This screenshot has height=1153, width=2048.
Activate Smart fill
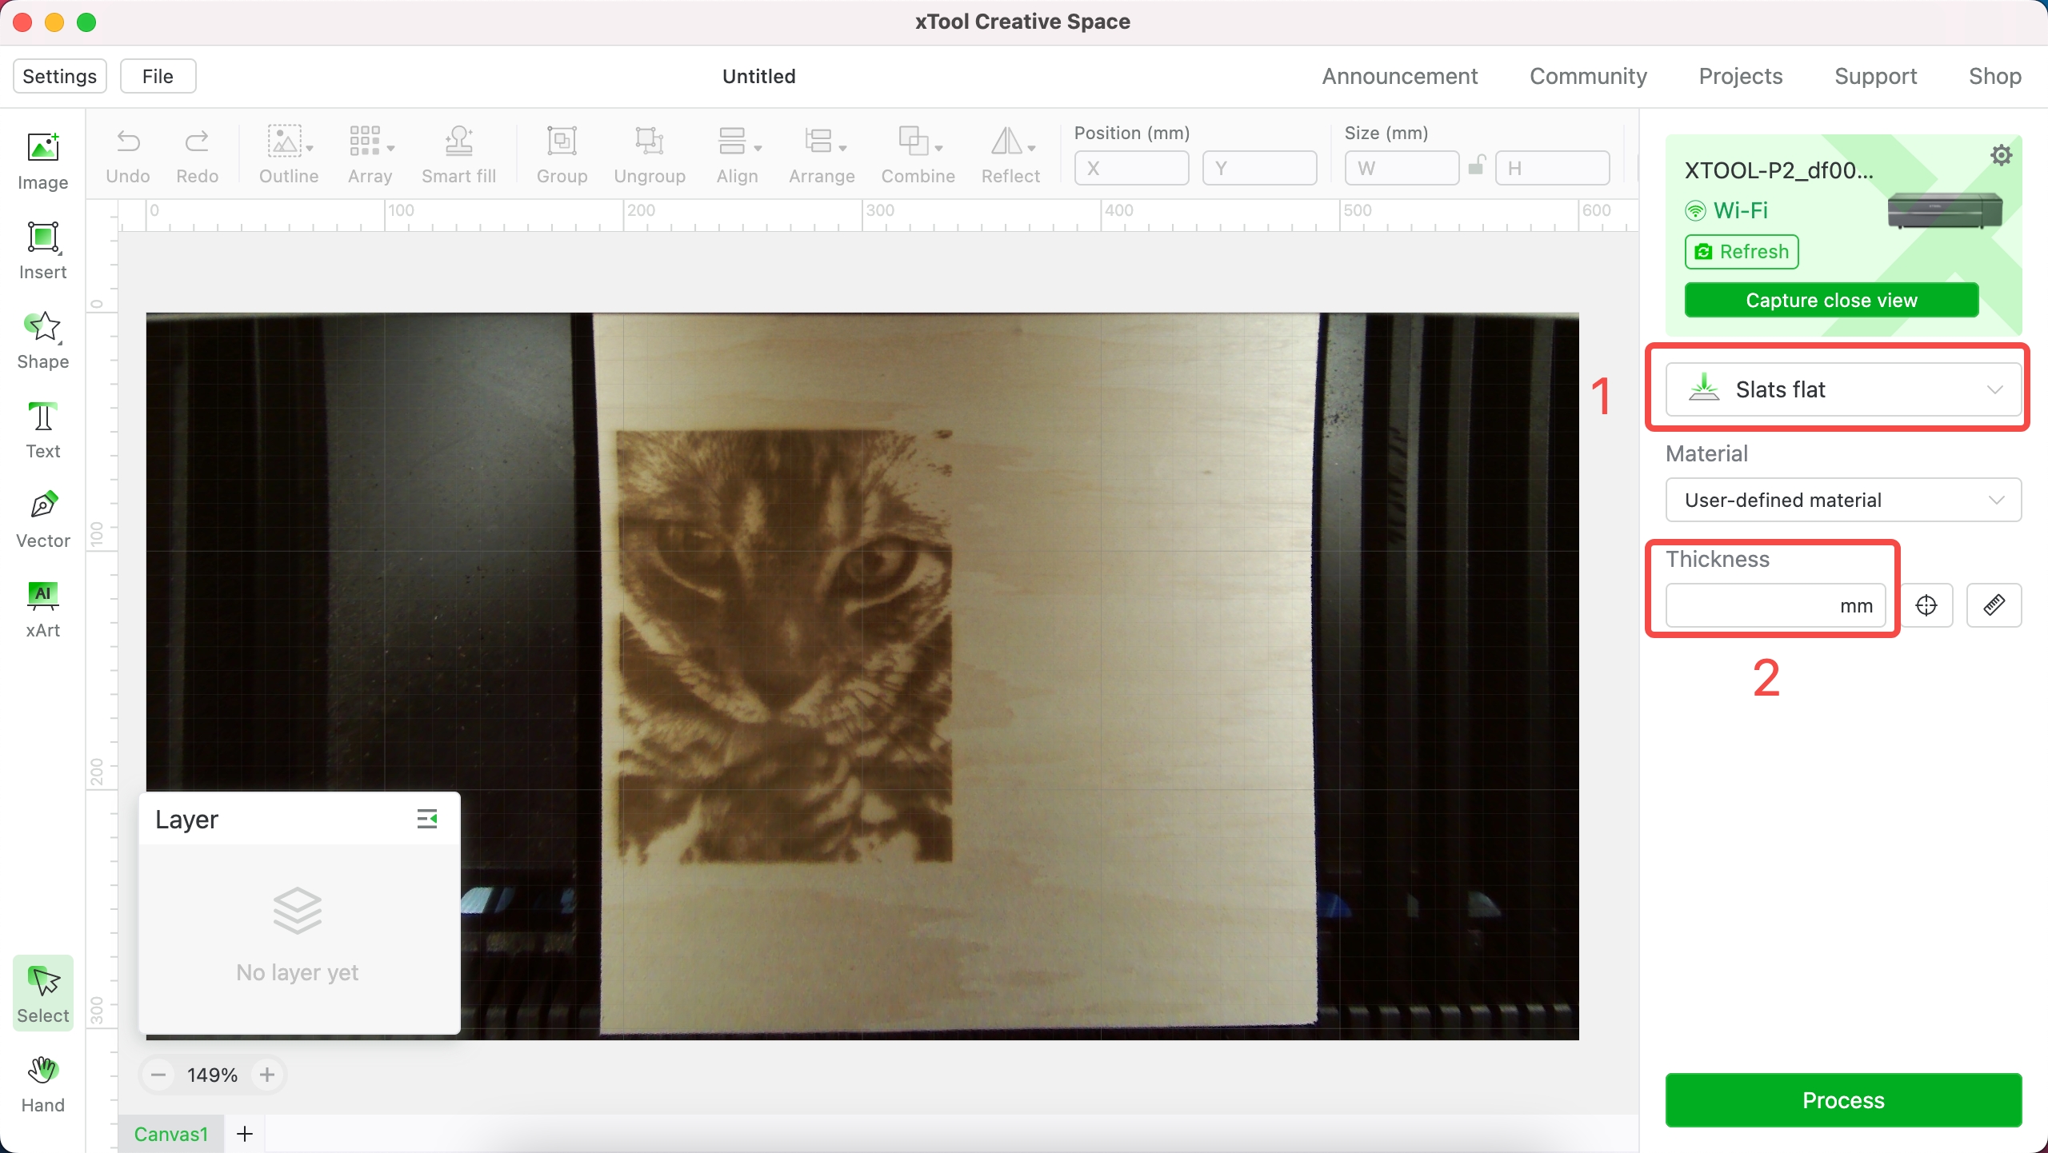click(458, 154)
